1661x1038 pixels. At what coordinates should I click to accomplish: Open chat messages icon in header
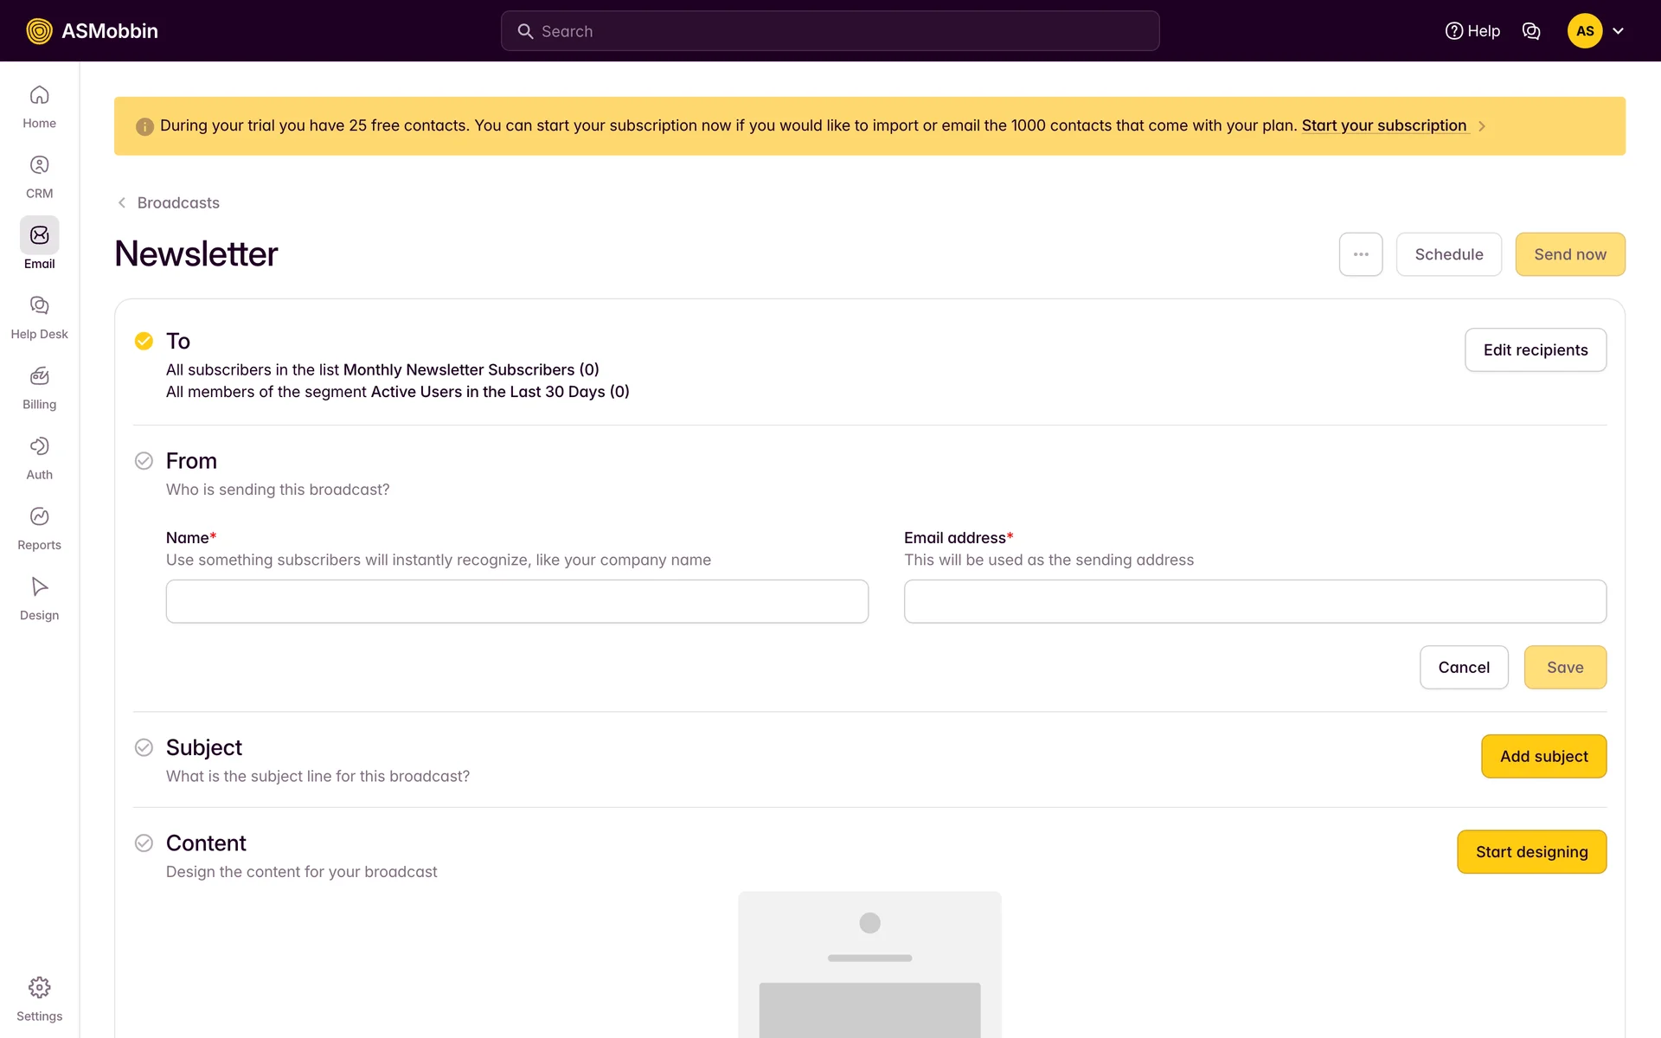click(x=1530, y=31)
